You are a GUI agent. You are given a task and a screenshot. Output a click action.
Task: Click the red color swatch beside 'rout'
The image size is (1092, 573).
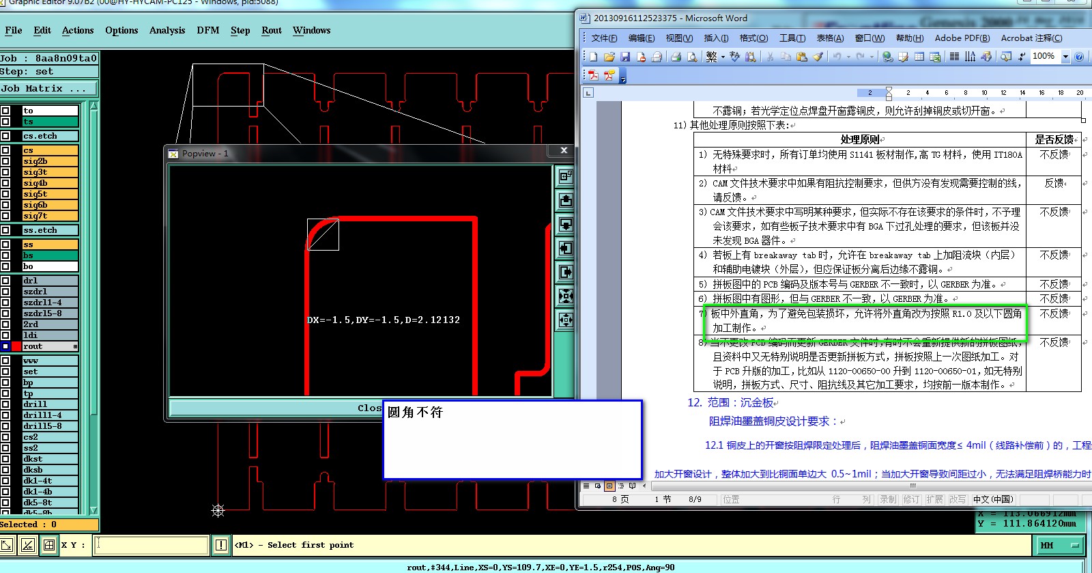point(16,346)
